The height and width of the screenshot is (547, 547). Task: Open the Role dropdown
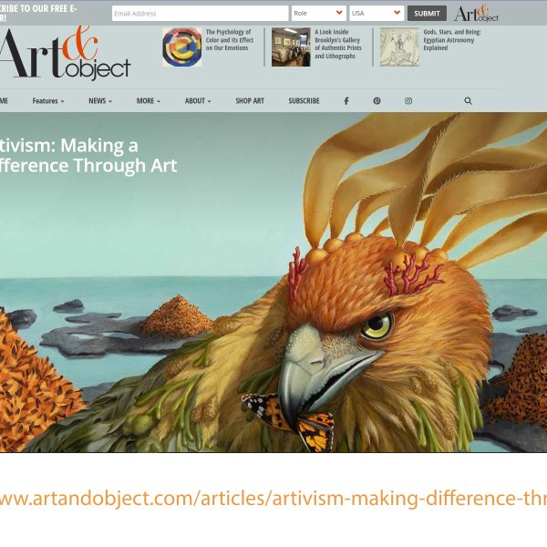pos(318,14)
